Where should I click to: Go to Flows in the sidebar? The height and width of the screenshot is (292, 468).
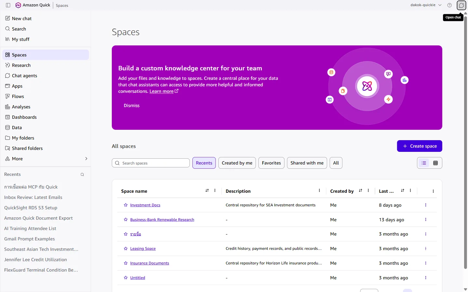(x=45, y=96)
